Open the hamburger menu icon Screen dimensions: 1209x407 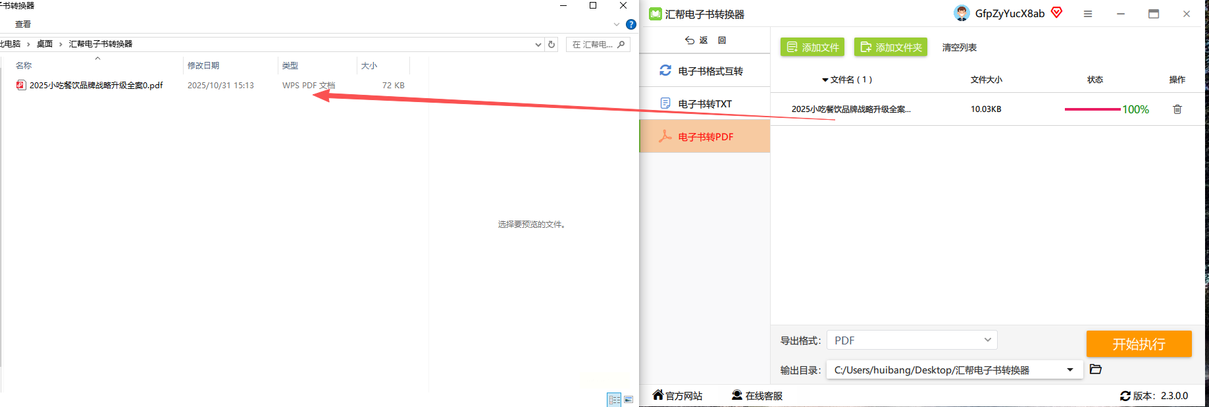[1088, 14]
